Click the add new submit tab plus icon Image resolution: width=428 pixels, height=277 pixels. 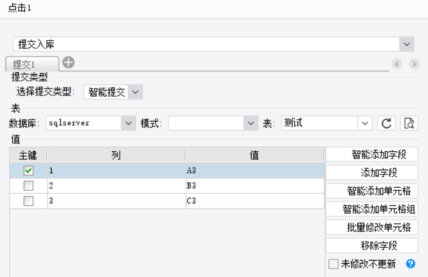point(68,62)
